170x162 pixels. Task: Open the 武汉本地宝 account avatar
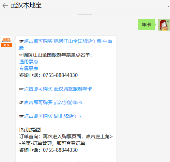(x=6, y=42)
